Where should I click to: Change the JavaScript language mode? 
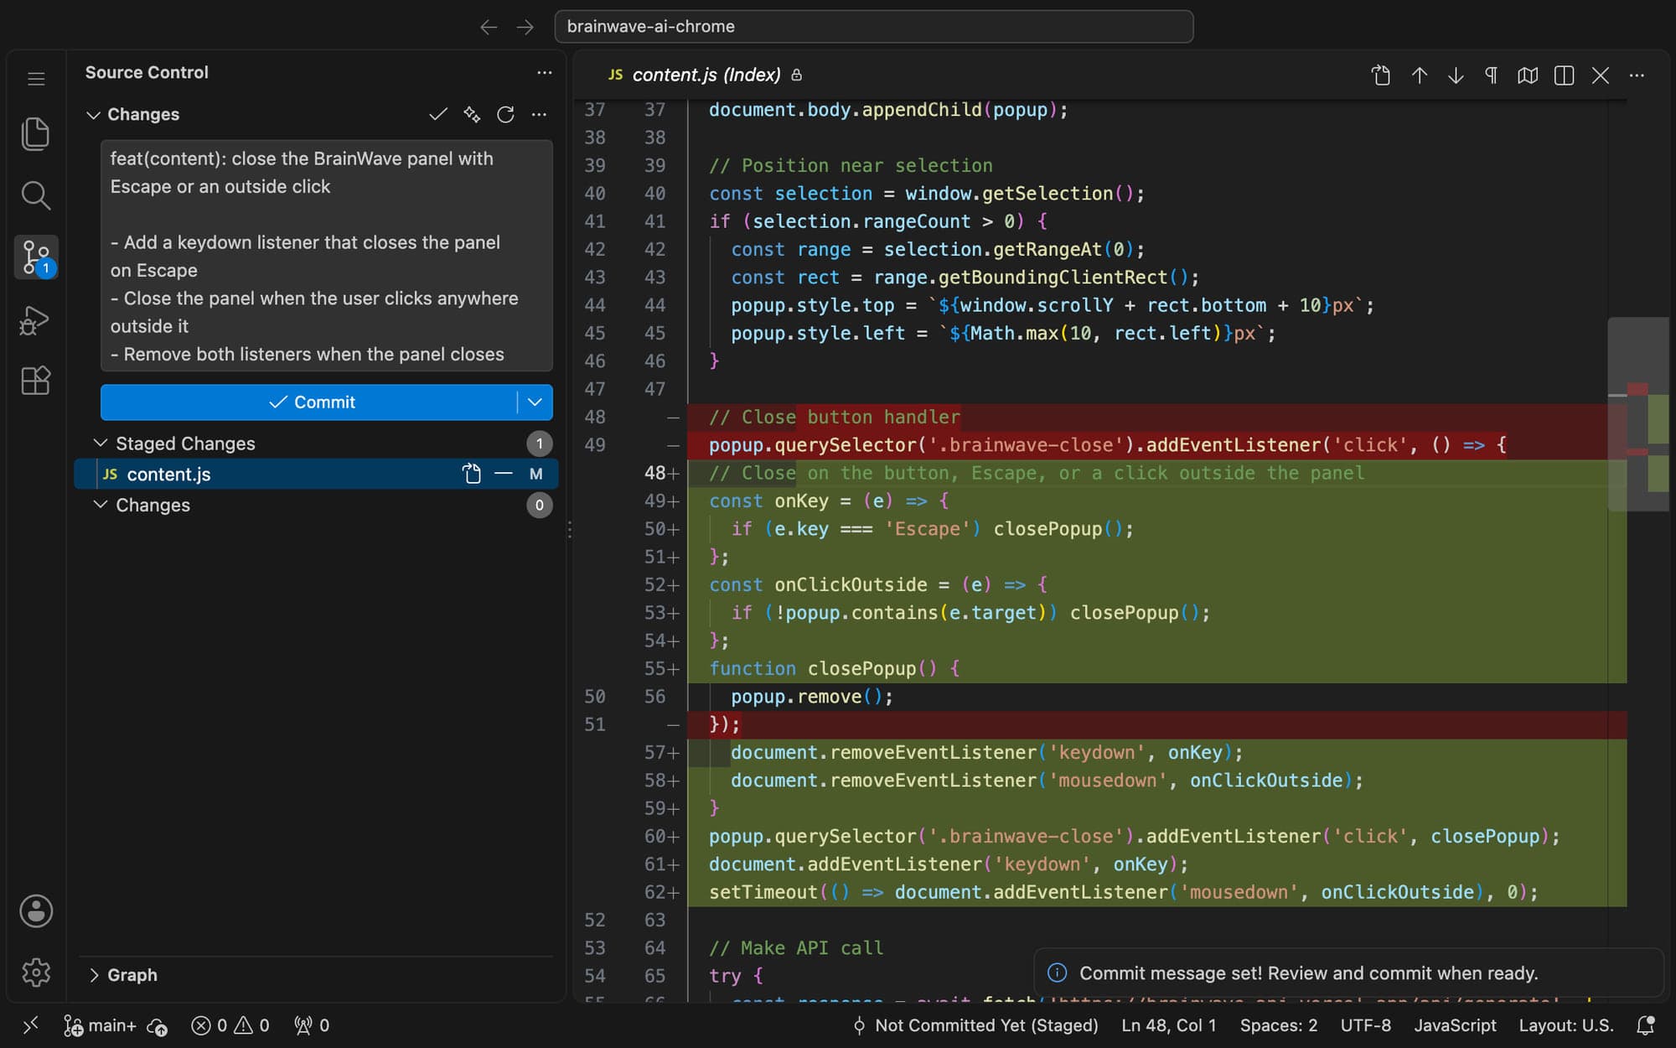(x=1455, y=1025)
